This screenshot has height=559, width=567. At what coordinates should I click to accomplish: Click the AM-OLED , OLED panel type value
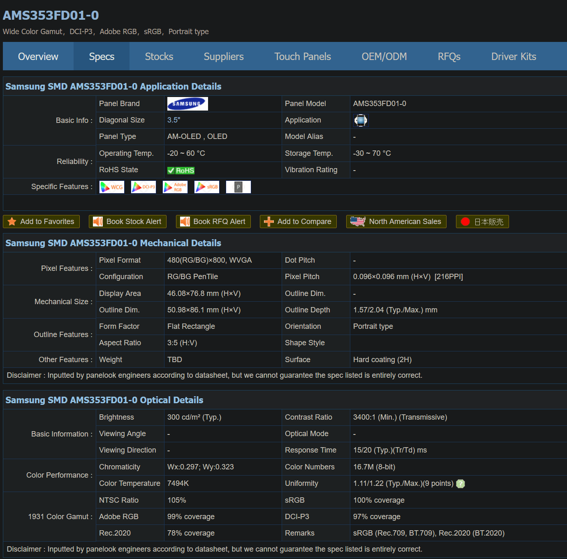click(197, 136)
